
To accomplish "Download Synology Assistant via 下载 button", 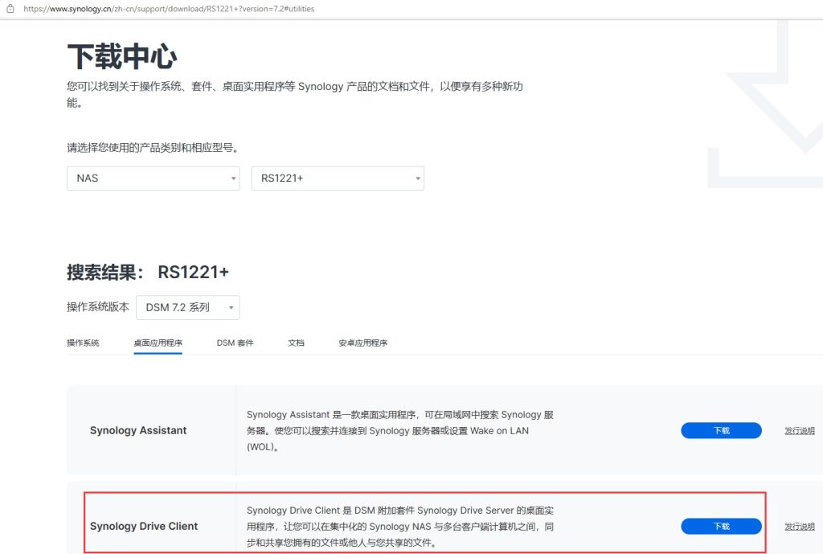I will coord(721,431).
